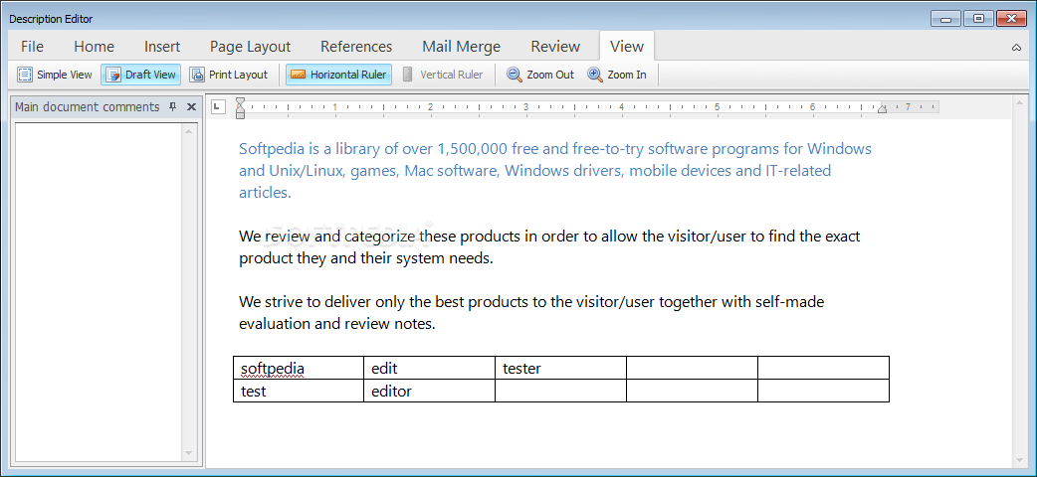Zoom in the document
1037x477 pixels.
pos(617,75)
